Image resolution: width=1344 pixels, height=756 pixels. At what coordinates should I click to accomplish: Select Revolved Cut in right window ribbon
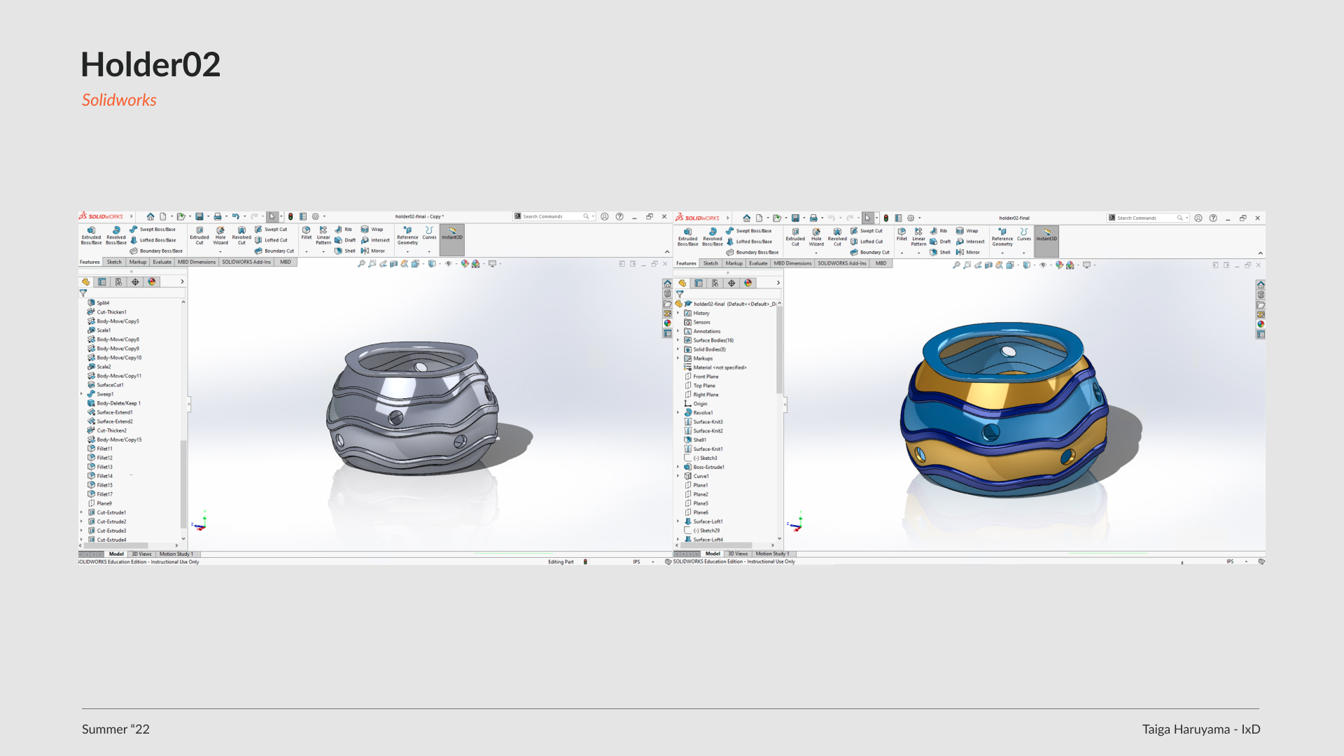coord(837,237)
